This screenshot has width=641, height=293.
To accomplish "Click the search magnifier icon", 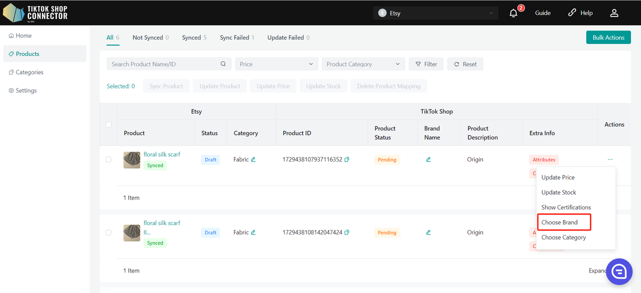I will click(223, 64).
